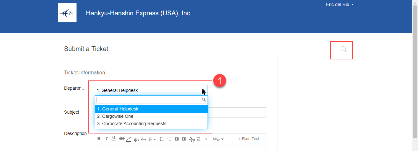Insert a numbered list
Viewport: 418px width, 151px height.
click(169, 139)
